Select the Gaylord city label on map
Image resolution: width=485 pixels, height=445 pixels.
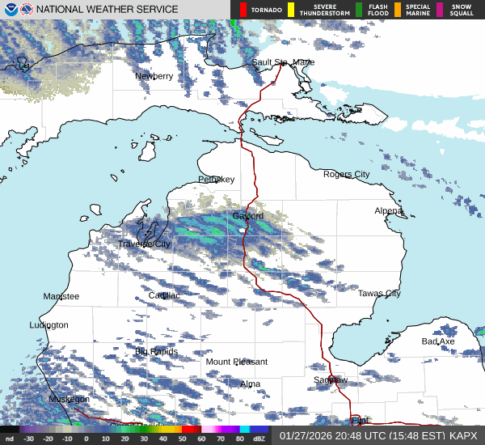(248, 217)
